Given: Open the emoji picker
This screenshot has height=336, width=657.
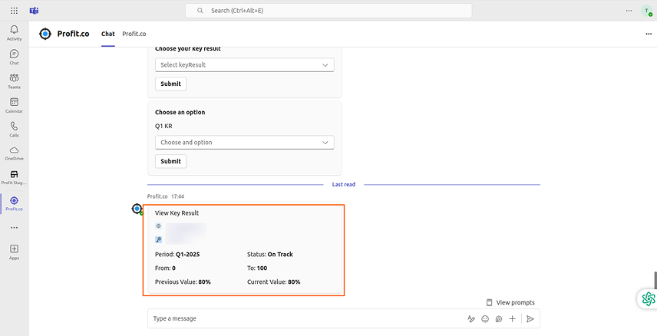Looking at the screenshot, I should point(485,319).
